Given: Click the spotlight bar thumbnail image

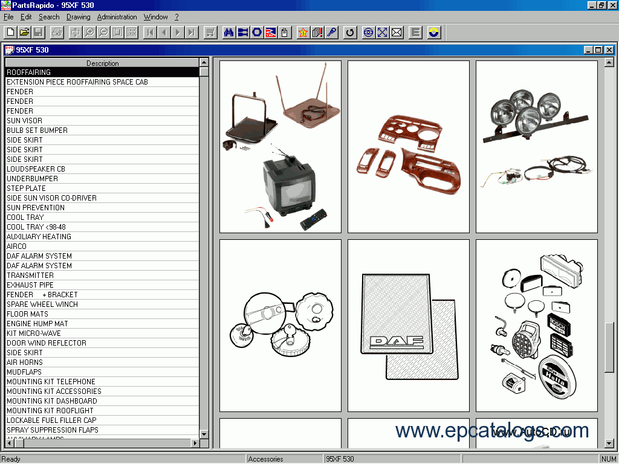Looking at the screenshot, I should click(537, 147).
